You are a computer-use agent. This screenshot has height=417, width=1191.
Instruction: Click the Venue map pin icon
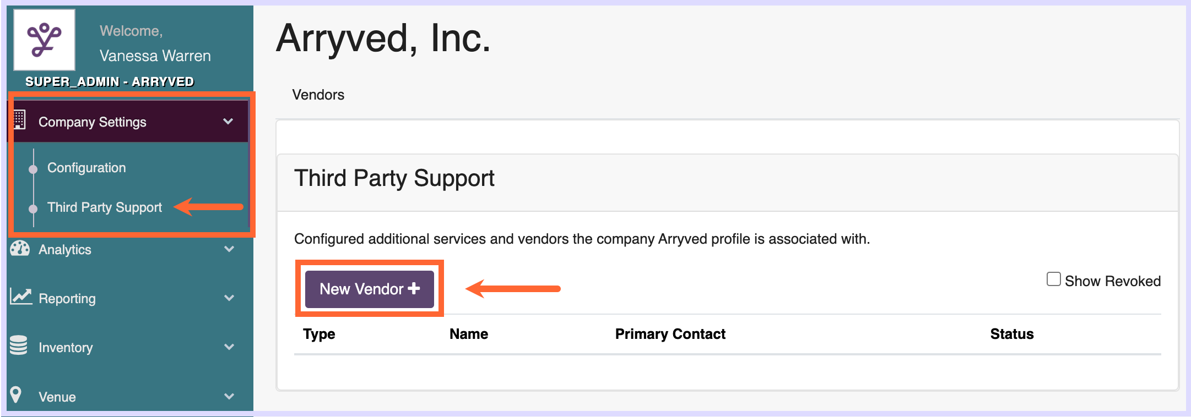click(x=16, y=394)
